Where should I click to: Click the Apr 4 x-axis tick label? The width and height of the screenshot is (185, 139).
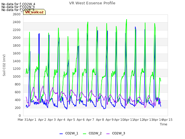[x=61, y=120]
